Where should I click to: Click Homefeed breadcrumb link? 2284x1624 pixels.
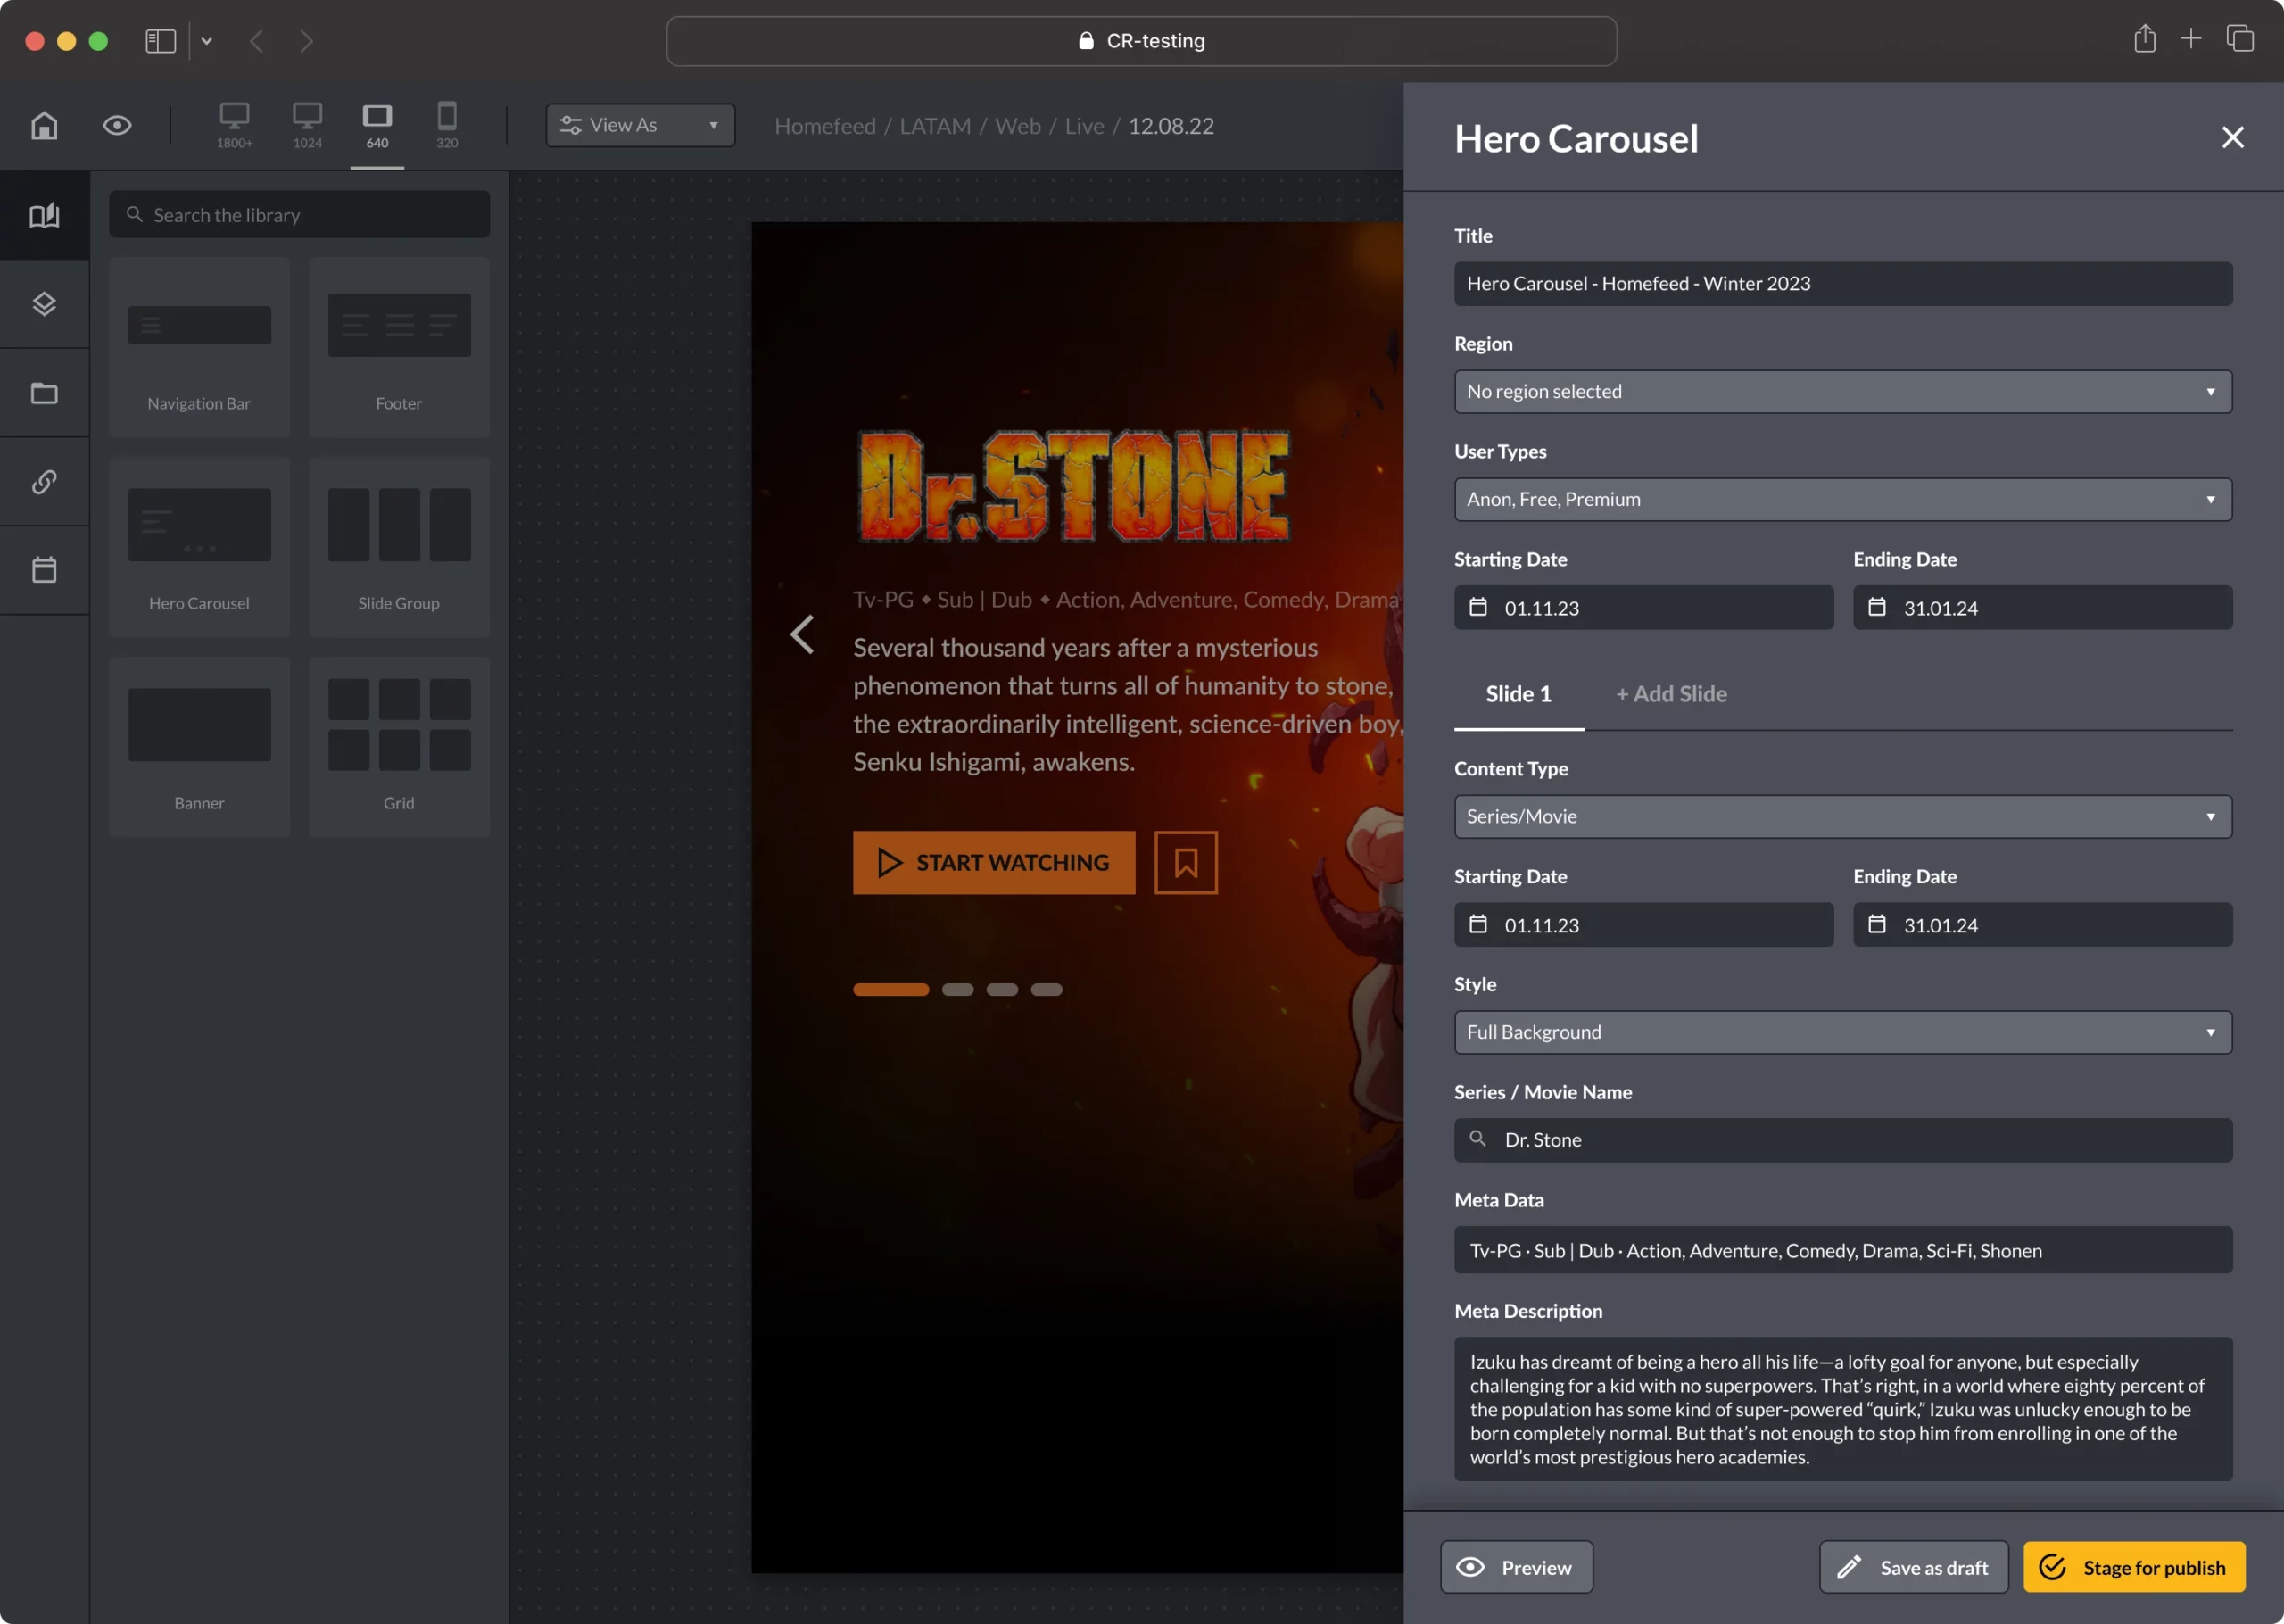[x=824, y=126]
